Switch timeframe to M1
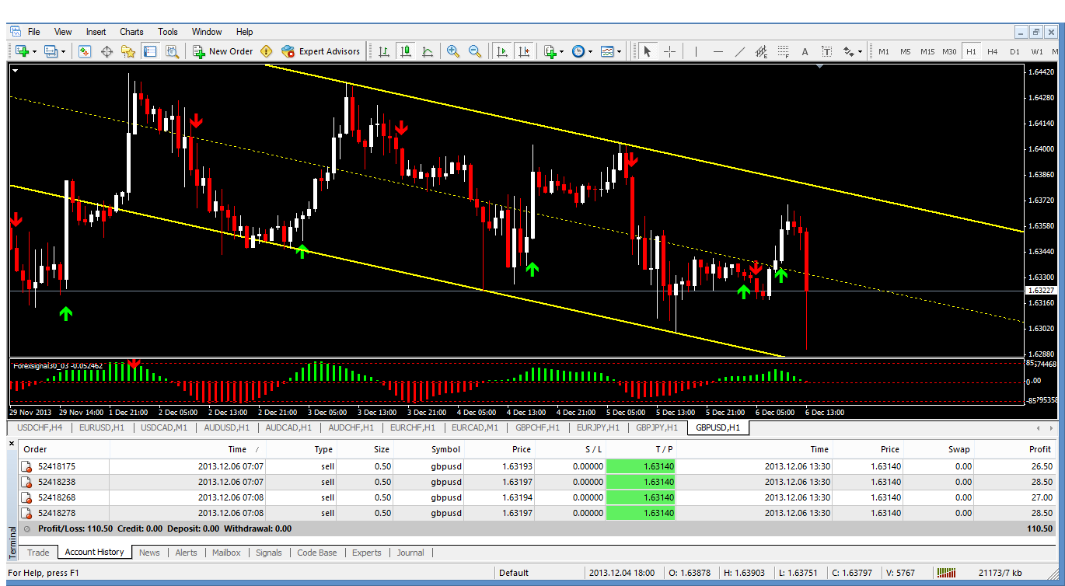The width and height of the screenshot is (1065, 586). click(884, 51)
